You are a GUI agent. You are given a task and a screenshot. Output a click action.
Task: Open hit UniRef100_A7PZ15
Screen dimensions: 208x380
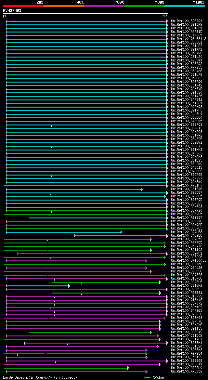pyautogui.click(x=187, y=32)
